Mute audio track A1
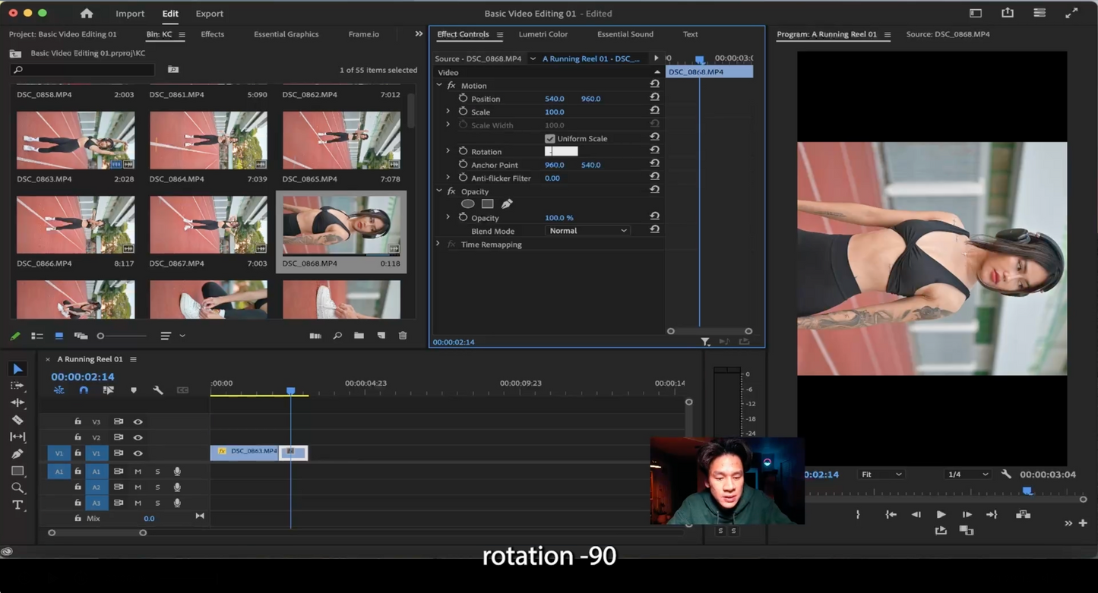The image size is (1098, 593). (138, 472)
